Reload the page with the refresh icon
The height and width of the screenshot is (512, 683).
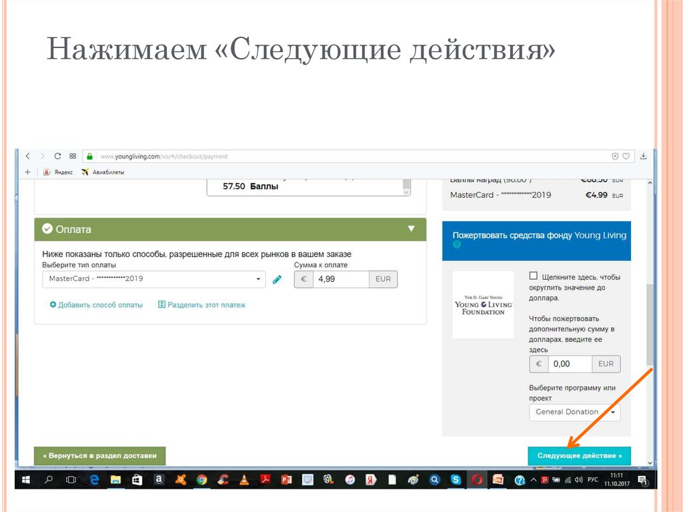pyautogui.click(x=58, y=156)
